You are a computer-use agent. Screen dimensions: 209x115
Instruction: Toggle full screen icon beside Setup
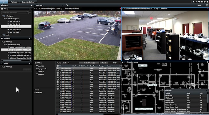(207, 6)
